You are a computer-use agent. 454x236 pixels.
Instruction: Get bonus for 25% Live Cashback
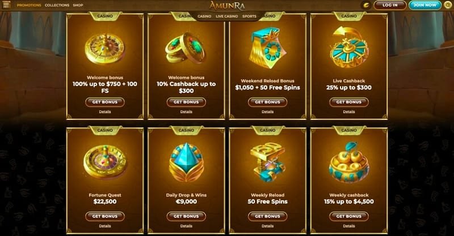pyautogui.click(x=349, y=102)
